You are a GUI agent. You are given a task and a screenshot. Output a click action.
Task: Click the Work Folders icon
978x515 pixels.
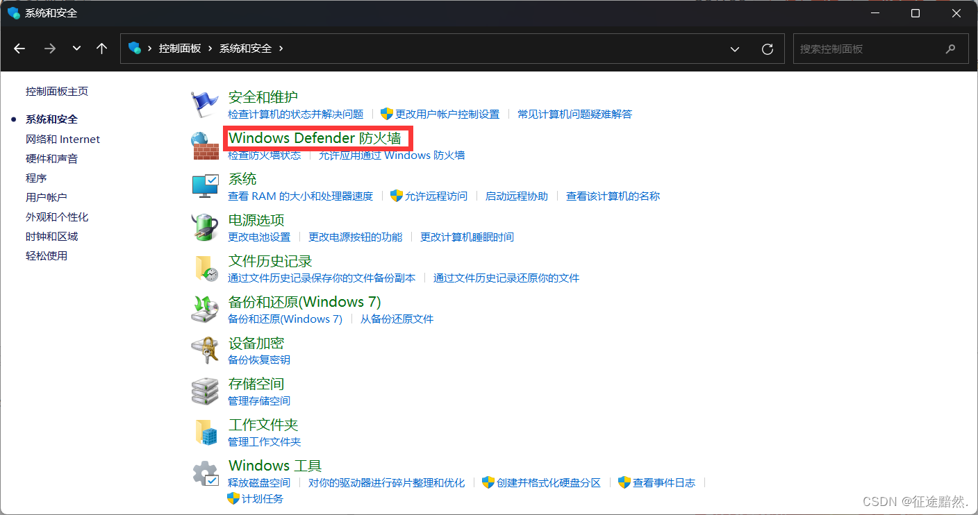[206, 432]
